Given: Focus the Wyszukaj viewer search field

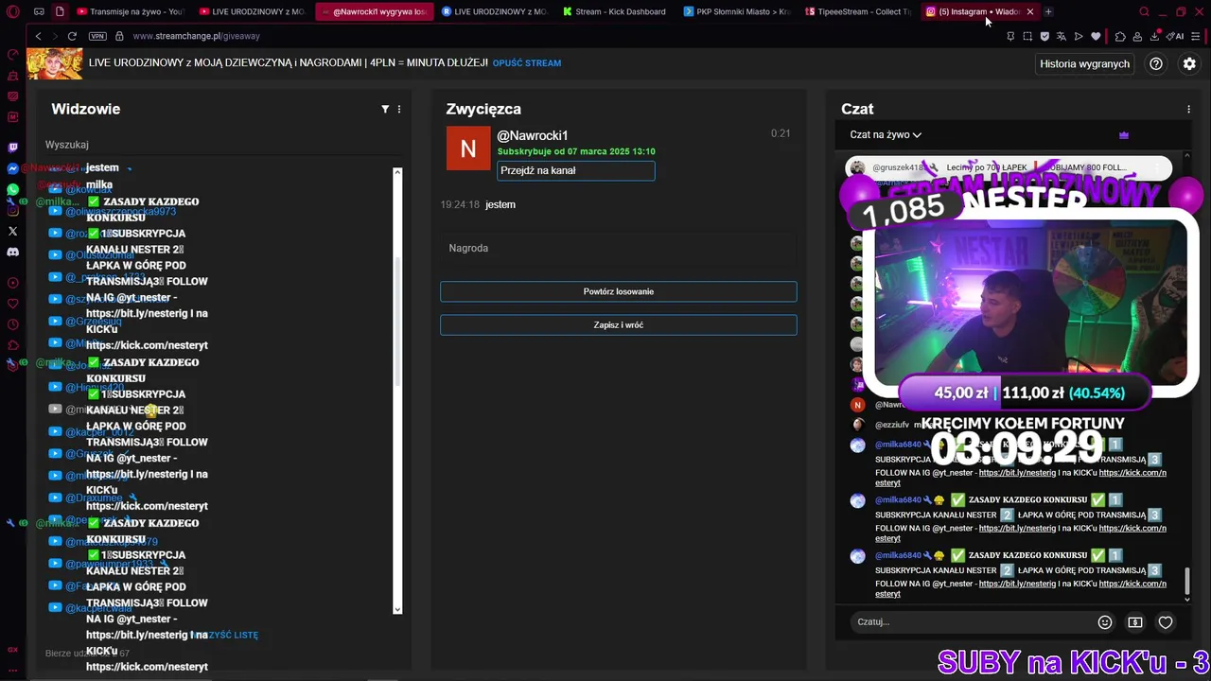Looking at the screenshot, I should (222, 145).
